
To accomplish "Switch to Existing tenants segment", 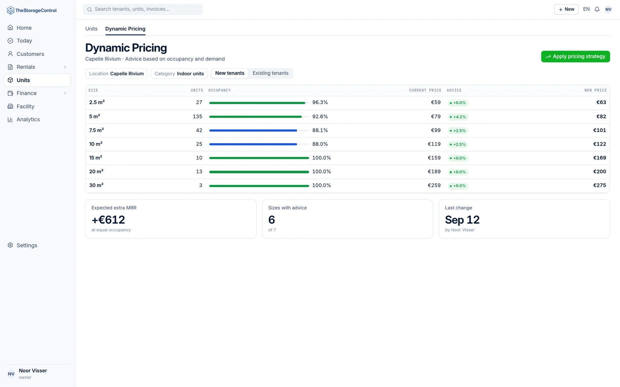I will click(x=270, y=73).
